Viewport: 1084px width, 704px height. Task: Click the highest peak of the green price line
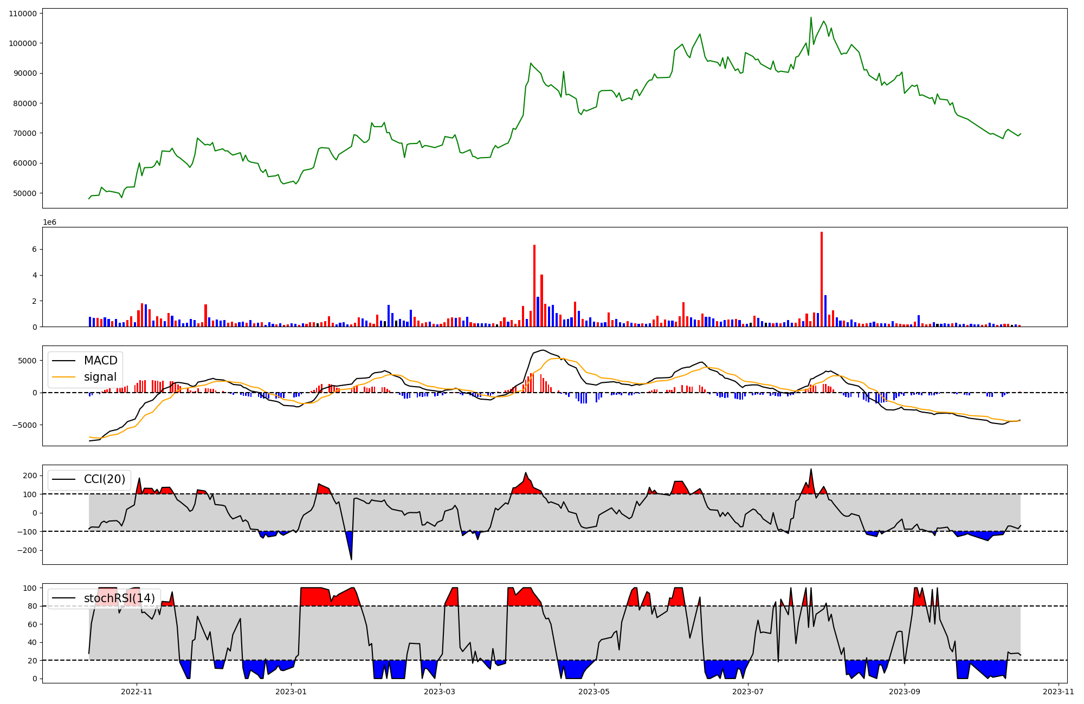[x=811, y=17]
